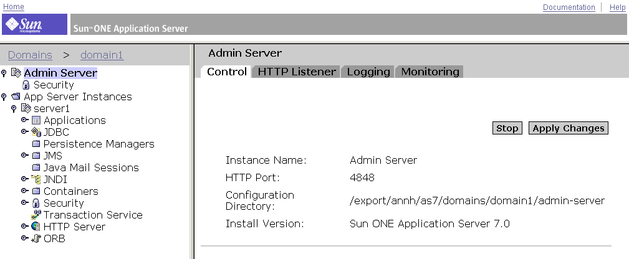Click the JNDI tree icon

[36, 179]
